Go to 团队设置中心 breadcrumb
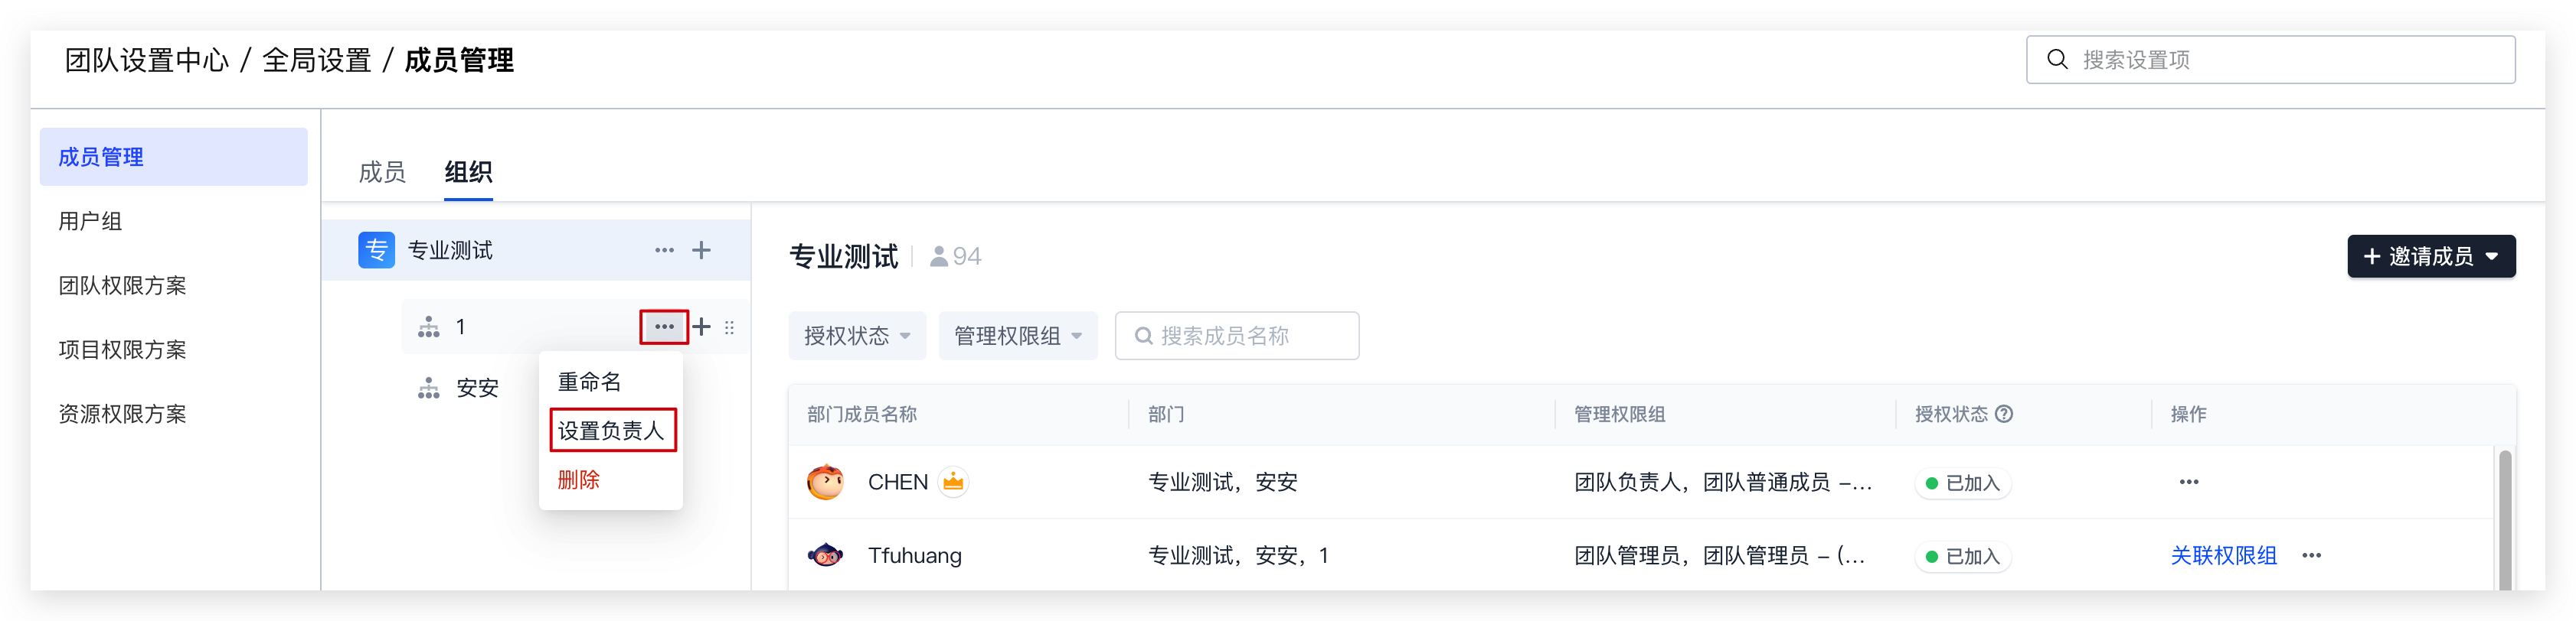The height and width of the screenshot is (621, 2576). [x=147, y=61]
